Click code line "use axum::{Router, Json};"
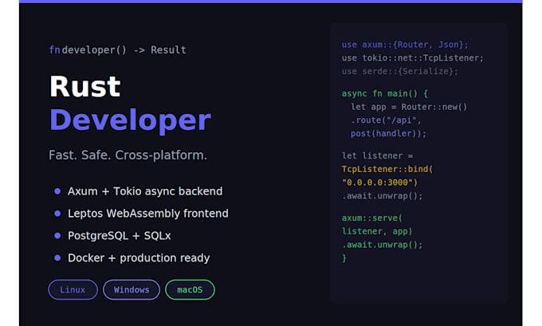Screen dimensions: 542x326 point(405,45)
